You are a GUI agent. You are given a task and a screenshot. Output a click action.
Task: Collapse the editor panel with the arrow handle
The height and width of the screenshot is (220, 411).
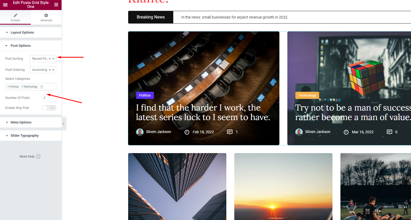64,124
